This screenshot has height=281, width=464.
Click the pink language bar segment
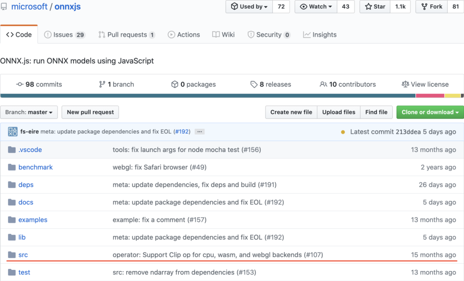tap(430, 95)
